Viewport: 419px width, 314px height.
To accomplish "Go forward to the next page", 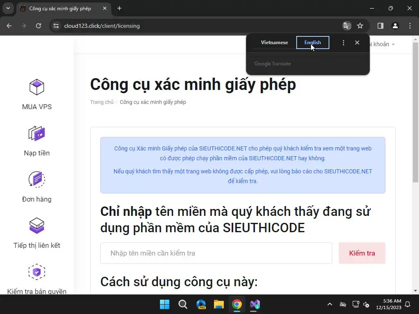I will pyautogui.click(x=24, y=26).
